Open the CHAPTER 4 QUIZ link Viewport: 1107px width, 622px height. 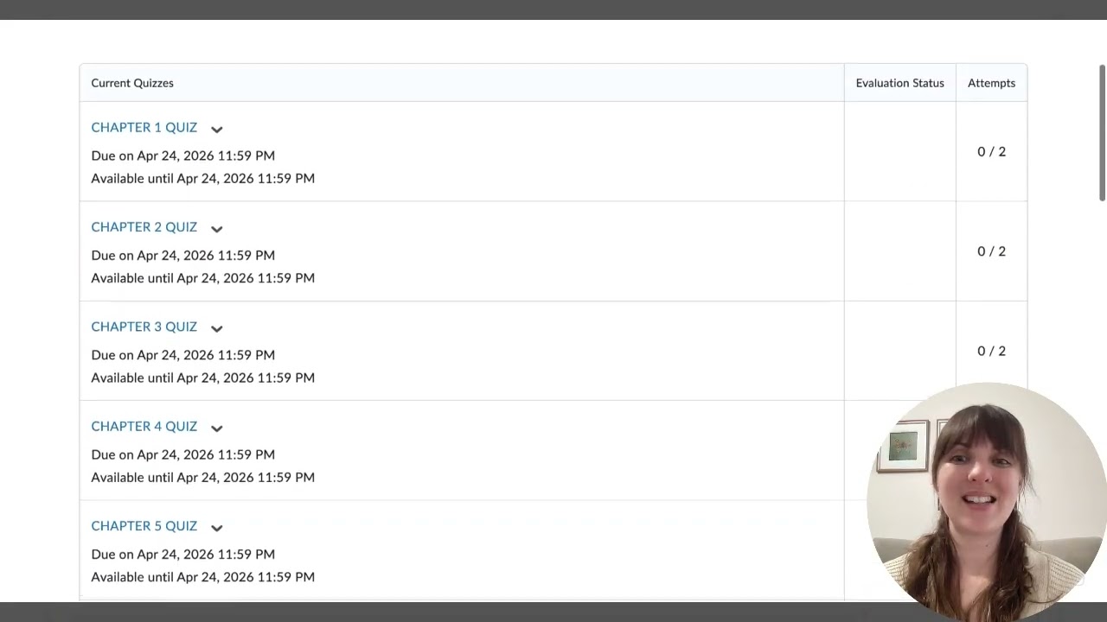click(144, 427)
